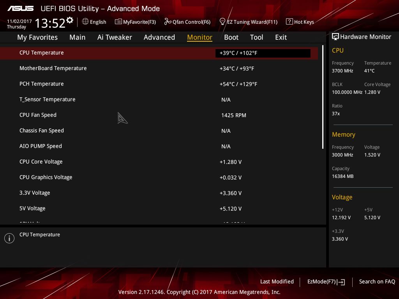The image size is (399, 299).
Task: Select CPU Fan Speed row
Action: (159, 115)
